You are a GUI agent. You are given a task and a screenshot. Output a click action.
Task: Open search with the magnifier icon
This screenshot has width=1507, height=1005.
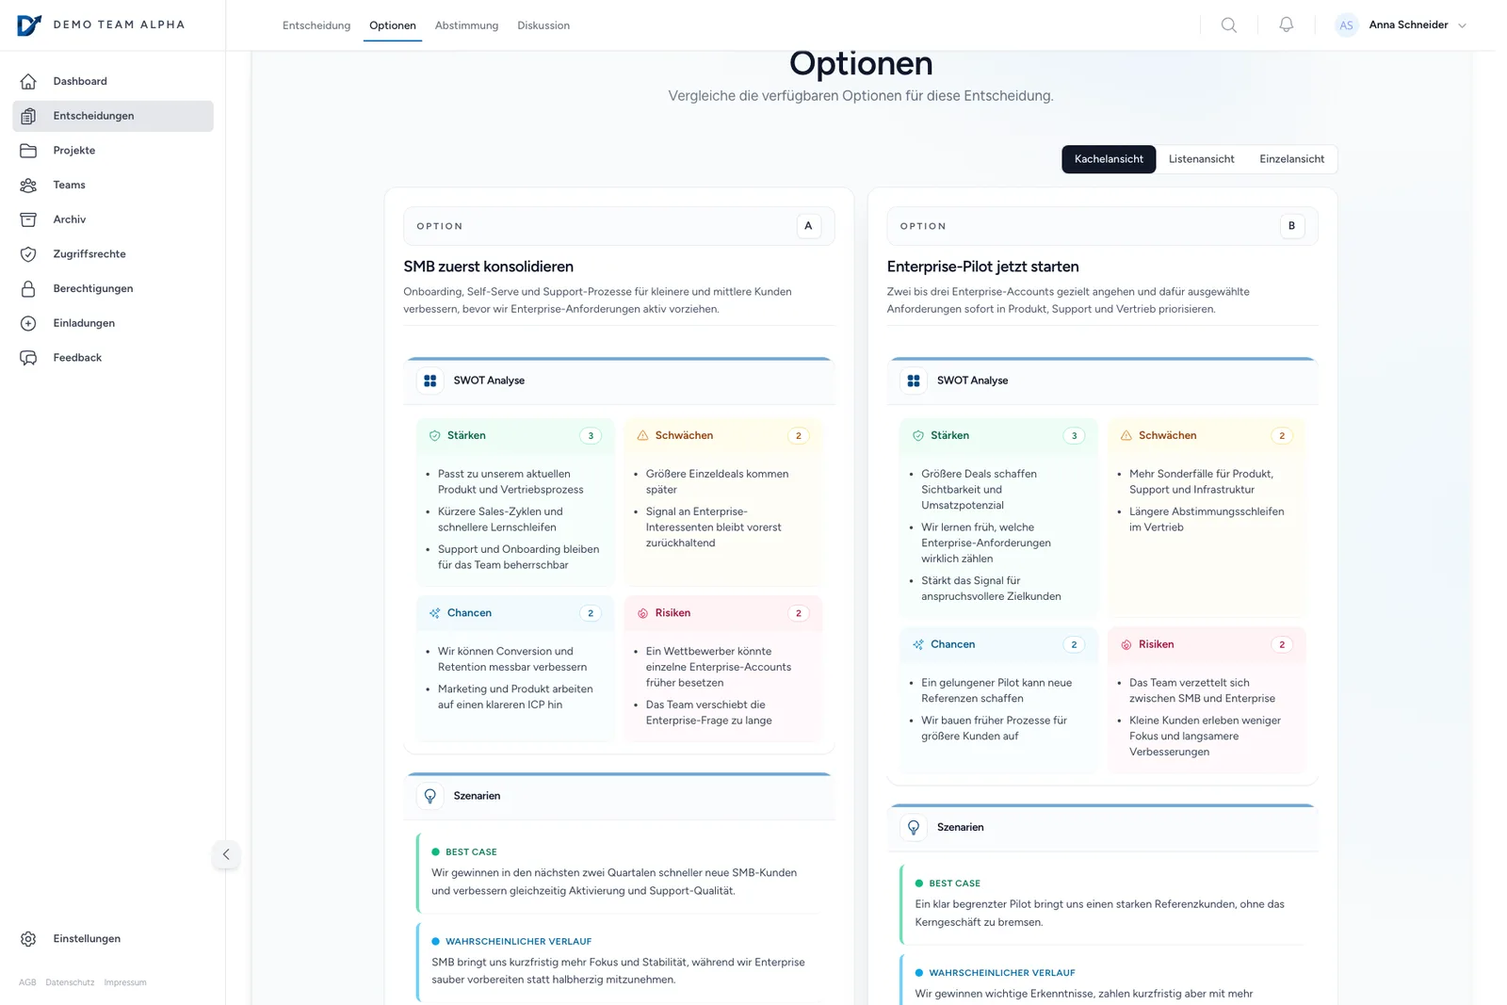point(1228,24)
